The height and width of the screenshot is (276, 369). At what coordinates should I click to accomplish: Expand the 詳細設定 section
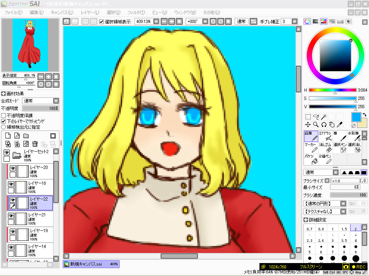click(306, 220)
